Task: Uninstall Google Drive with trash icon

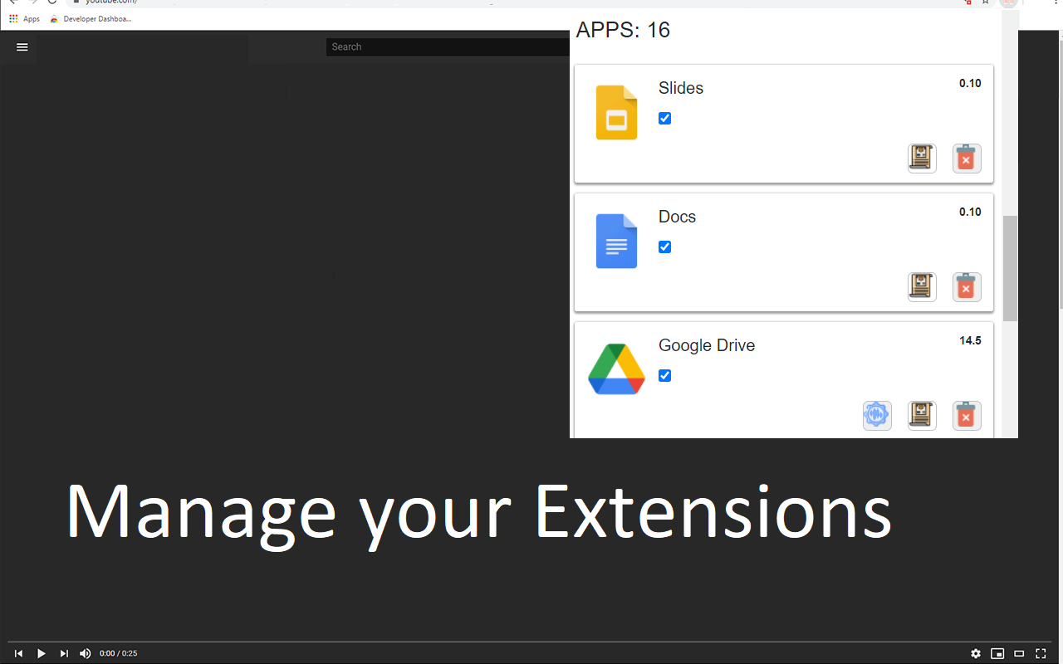Action: (x=967, y=415)
